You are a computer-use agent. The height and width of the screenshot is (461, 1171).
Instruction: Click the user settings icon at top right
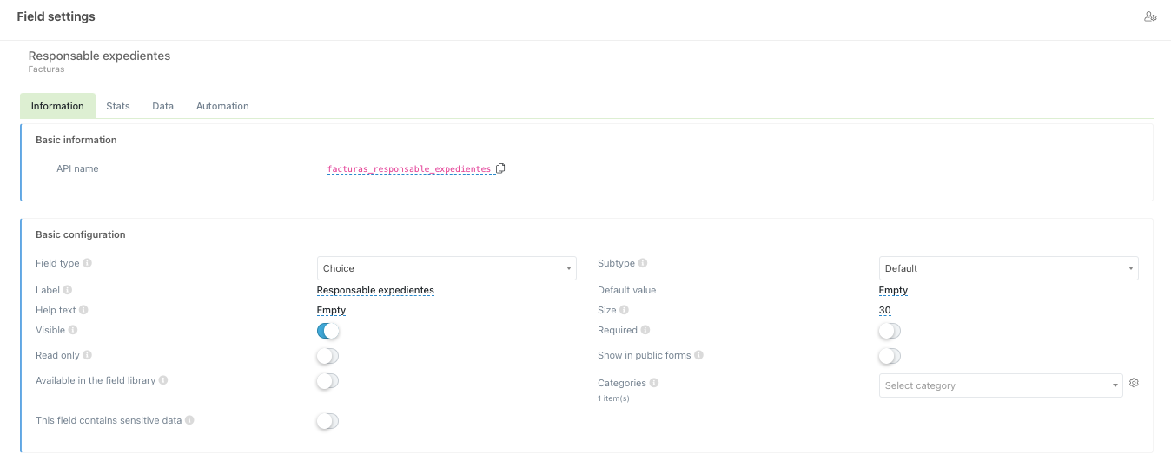[1150, 16]
